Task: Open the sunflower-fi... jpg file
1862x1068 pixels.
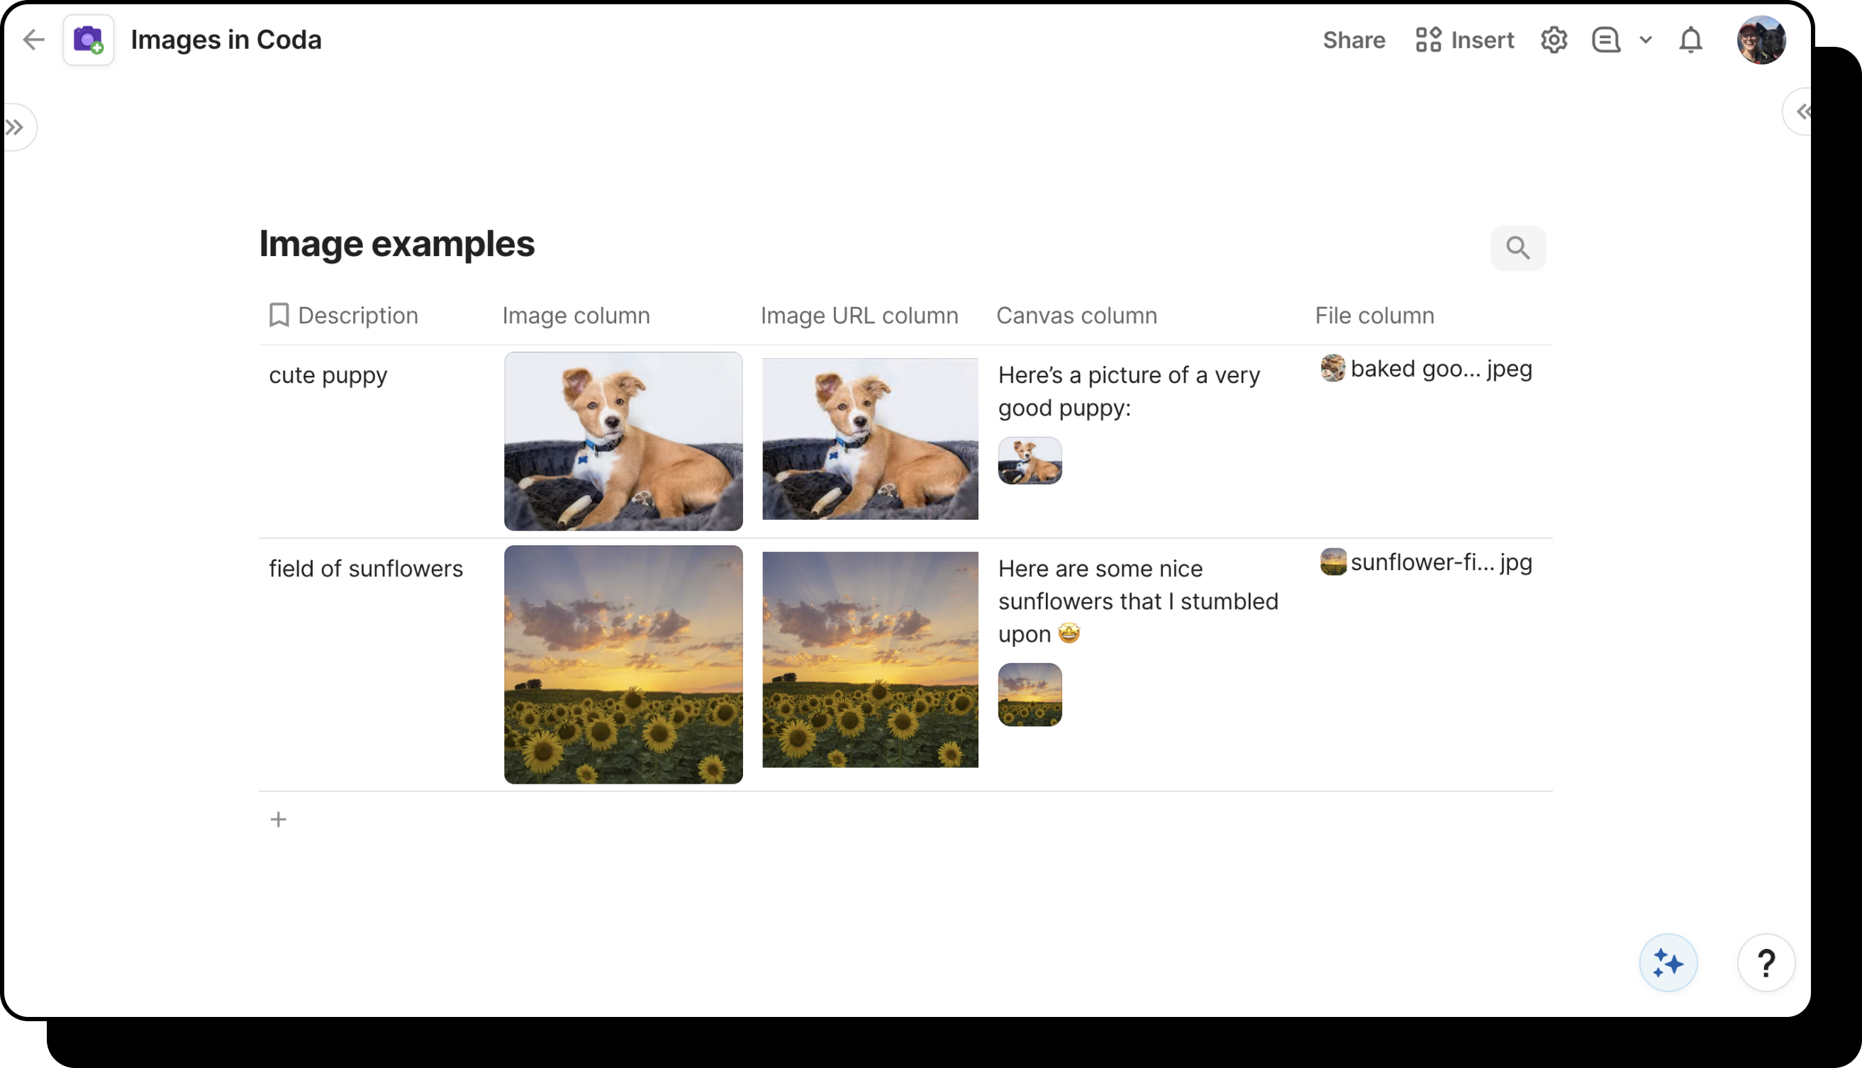Action: click(x=1427, y=562)
